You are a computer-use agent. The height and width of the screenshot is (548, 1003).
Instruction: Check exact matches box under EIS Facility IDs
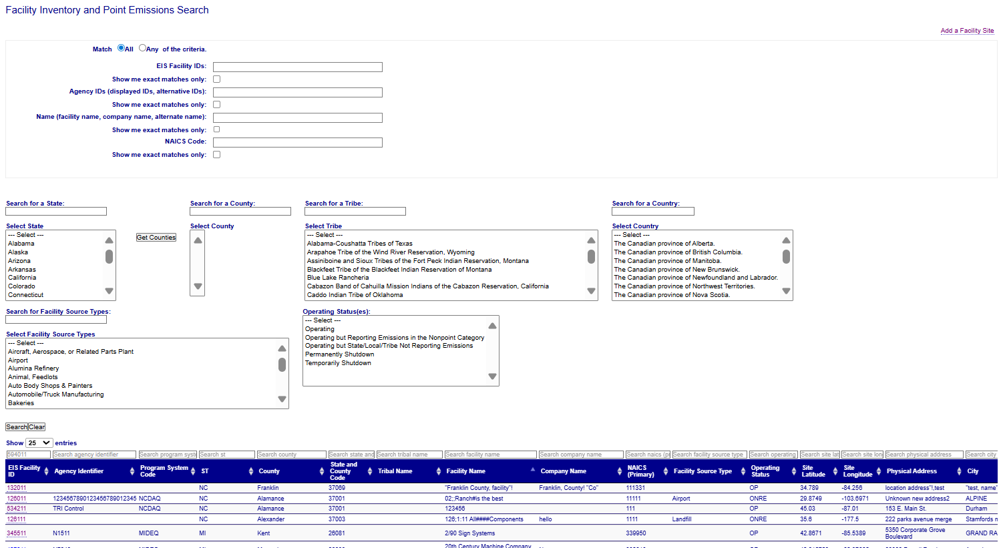(x=216, y=79)
